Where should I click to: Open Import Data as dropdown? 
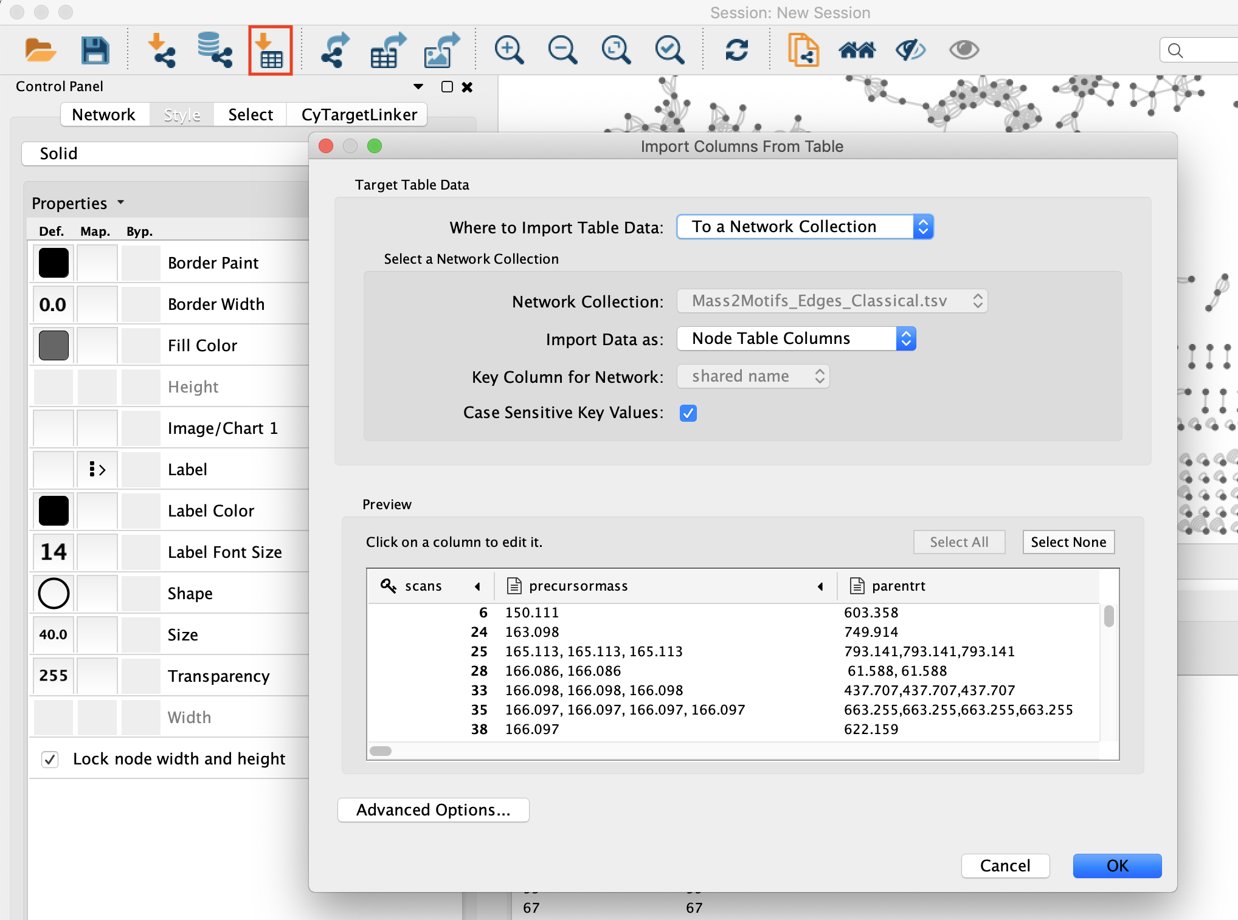pyautogui.click(x=796, y=338)
